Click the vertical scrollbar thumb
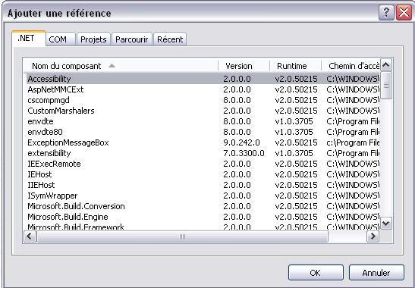 386,85
